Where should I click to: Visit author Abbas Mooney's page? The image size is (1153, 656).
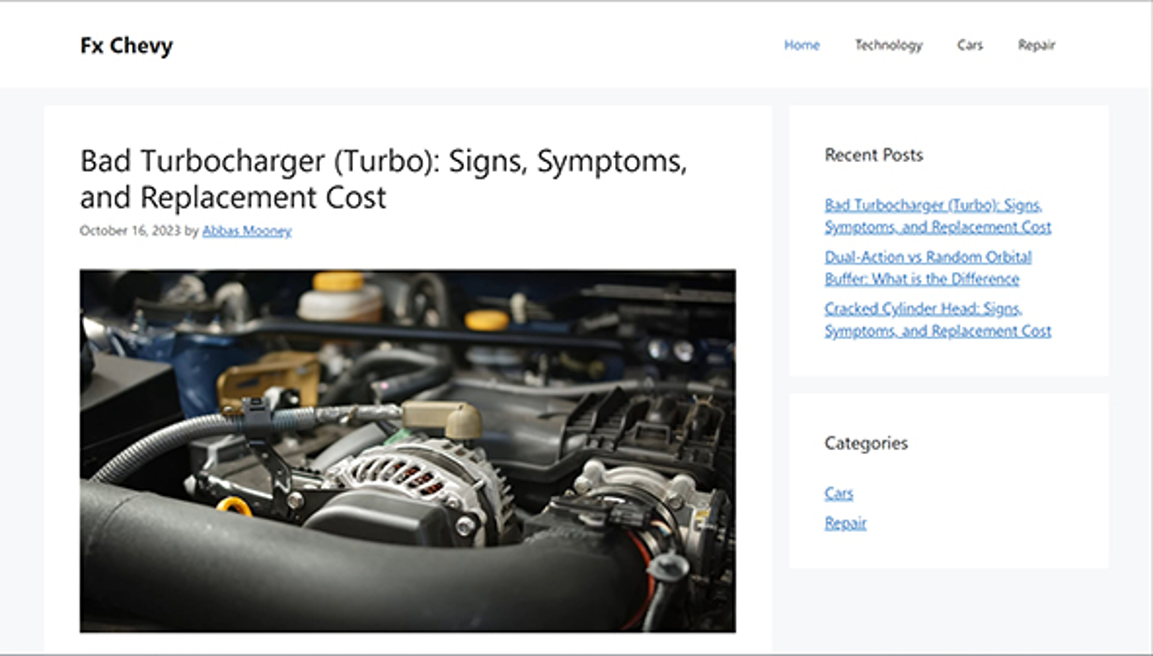tap(247, 231)
